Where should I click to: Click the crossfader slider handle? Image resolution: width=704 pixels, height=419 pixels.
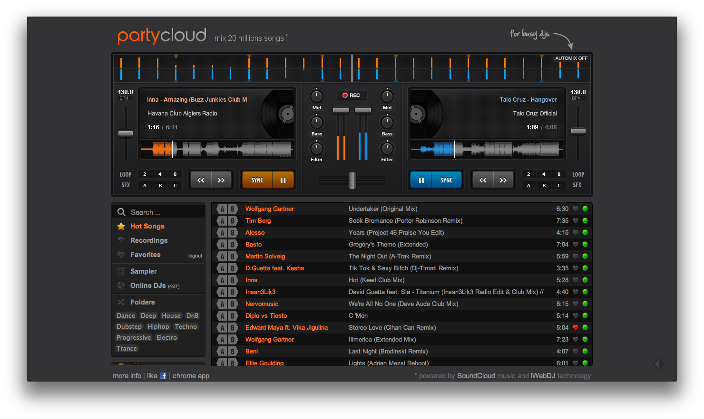[x=352, y=180]
